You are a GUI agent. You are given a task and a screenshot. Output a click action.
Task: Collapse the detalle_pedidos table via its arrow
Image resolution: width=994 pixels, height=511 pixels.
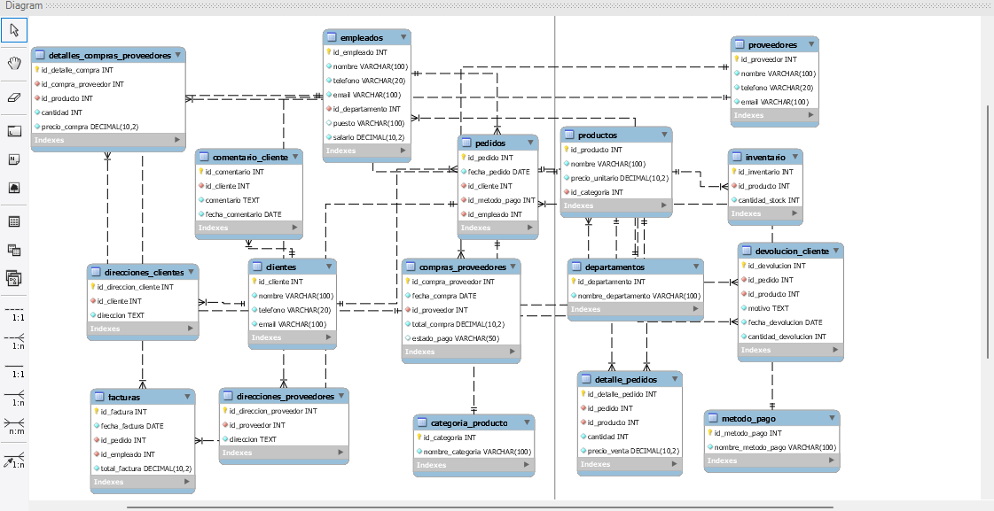click(x=675, y=379)
